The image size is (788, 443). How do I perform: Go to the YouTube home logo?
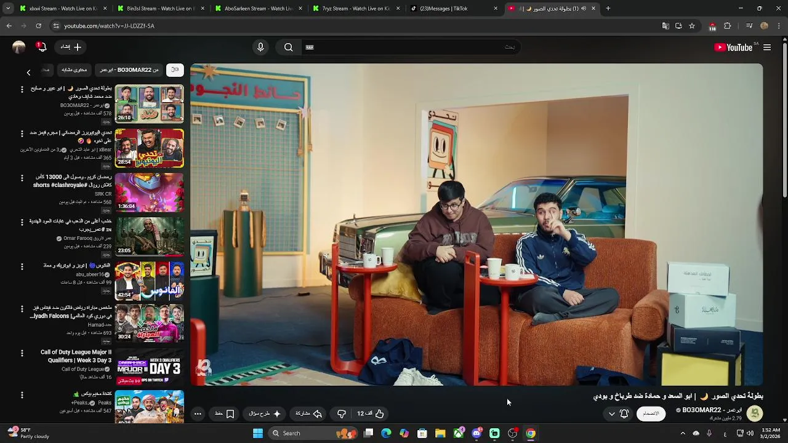click(733, 47)
